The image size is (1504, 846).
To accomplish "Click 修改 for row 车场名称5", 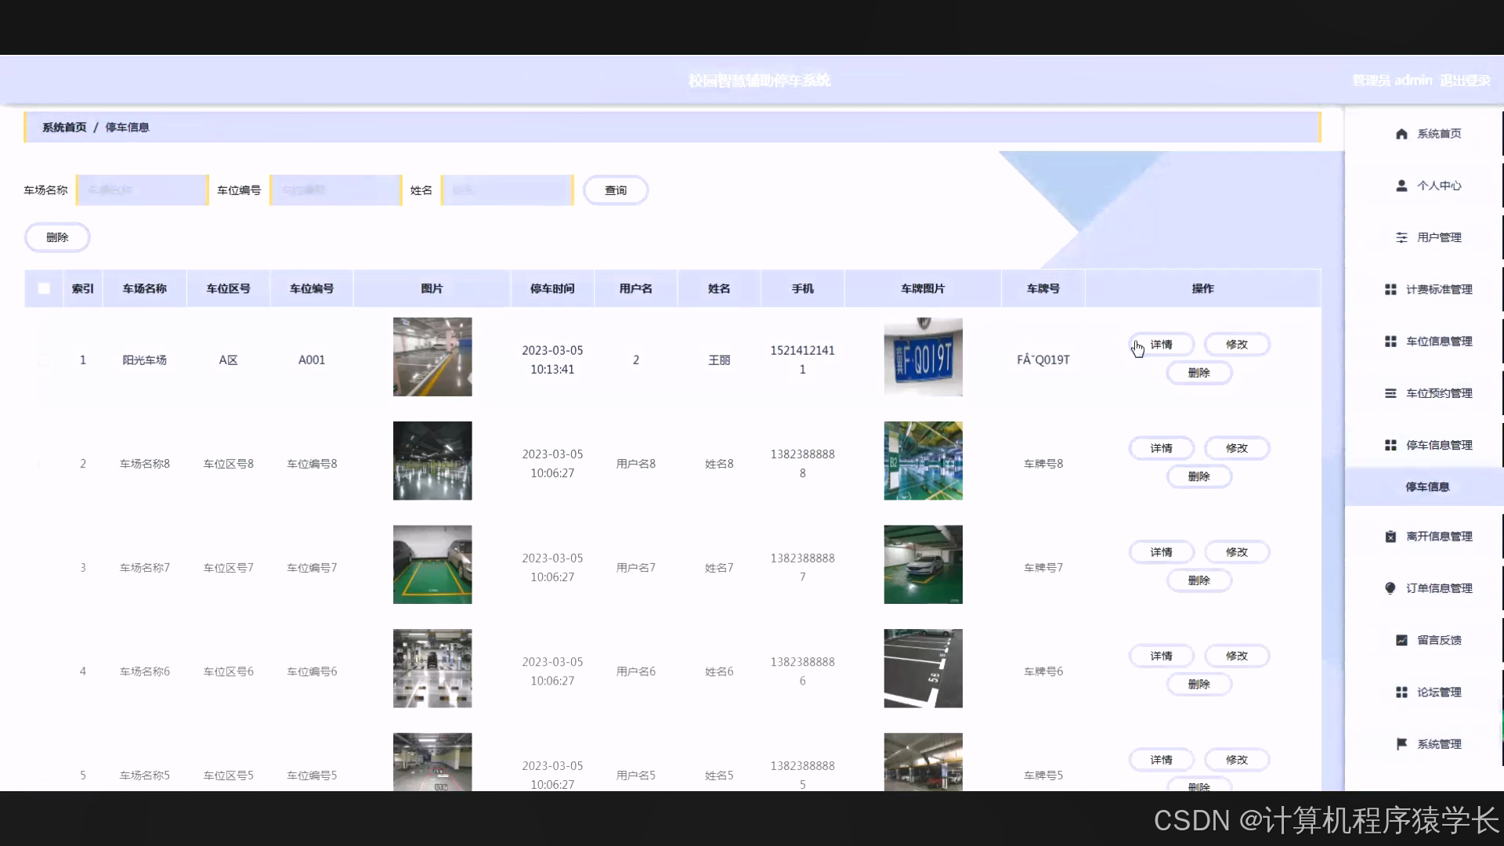I will point(1237,760).
